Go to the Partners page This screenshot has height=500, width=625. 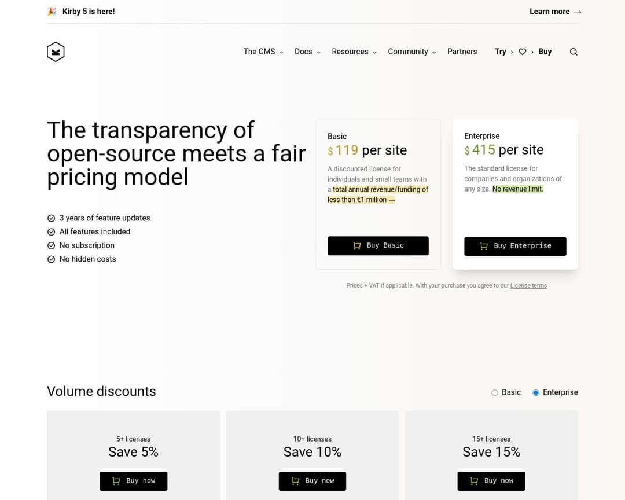point(462,52)
